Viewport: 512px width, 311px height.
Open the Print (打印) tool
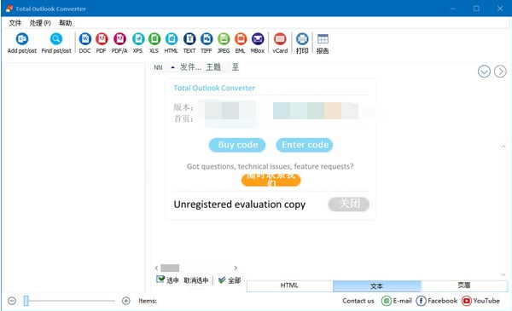point(302,43)
